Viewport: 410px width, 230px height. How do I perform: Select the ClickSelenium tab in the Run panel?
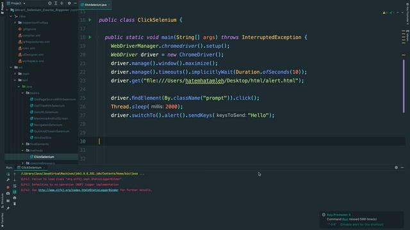coord(31,167)
